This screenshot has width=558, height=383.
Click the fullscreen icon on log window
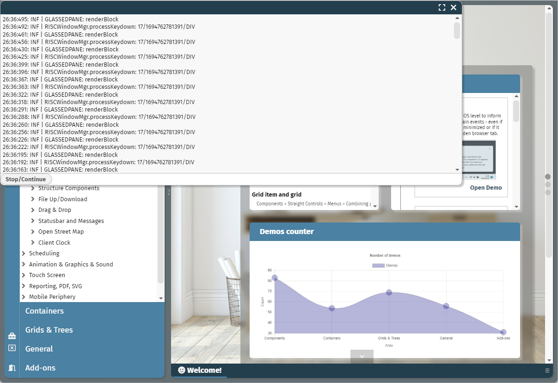tap(442, 7)
